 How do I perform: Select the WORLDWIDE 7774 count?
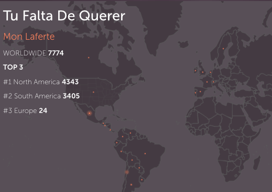pos(34,53)
